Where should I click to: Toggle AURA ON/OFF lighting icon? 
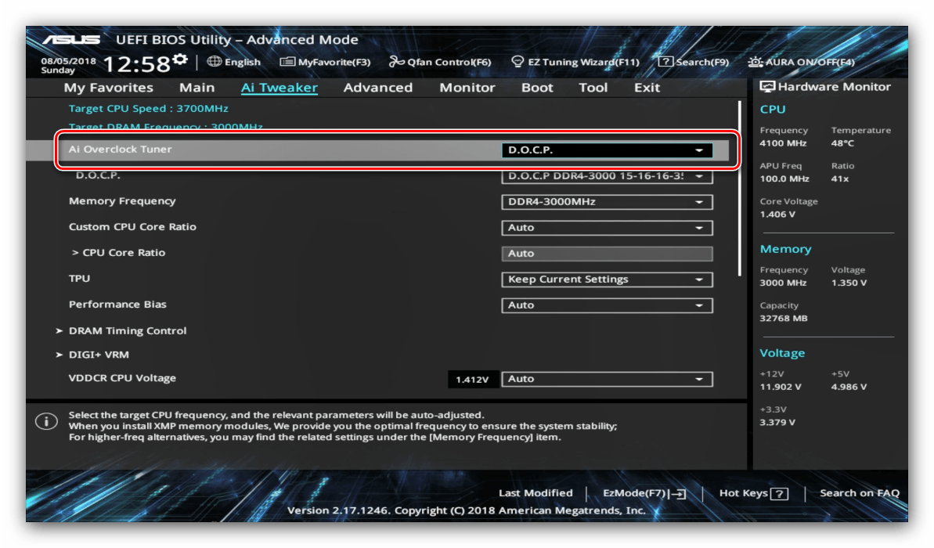tap(755, 61)
